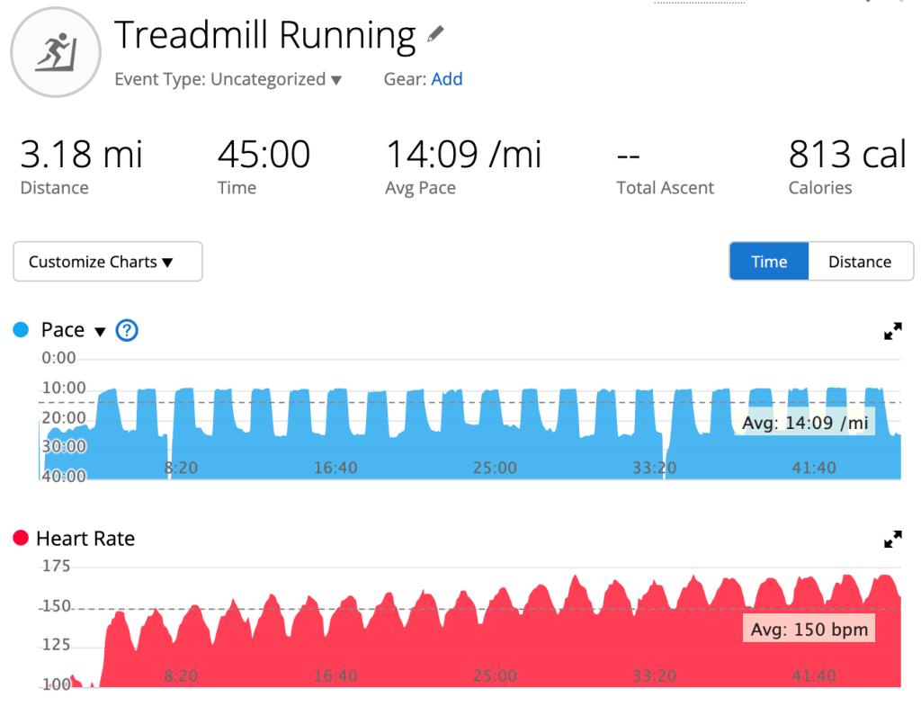
Task: Click the Avg 150 bpm chart label
Action: [809, 629]
